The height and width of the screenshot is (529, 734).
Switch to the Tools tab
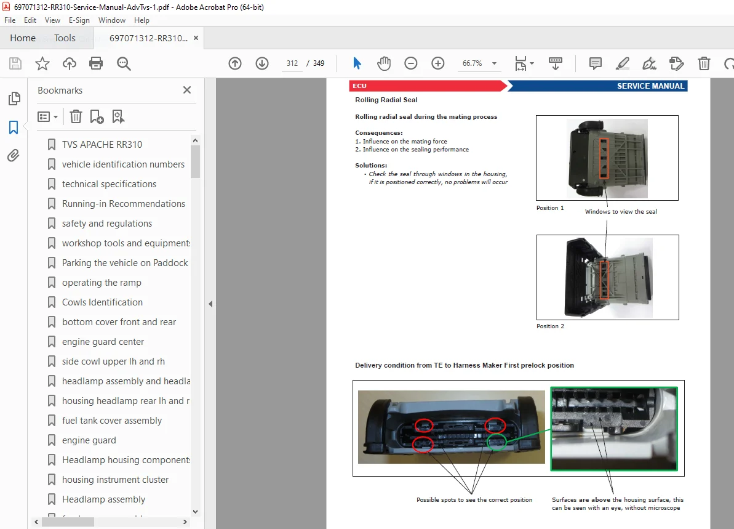point(65,38)
